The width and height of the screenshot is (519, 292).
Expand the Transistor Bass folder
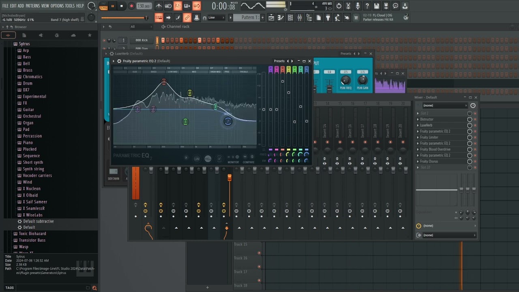coord(32,240)
